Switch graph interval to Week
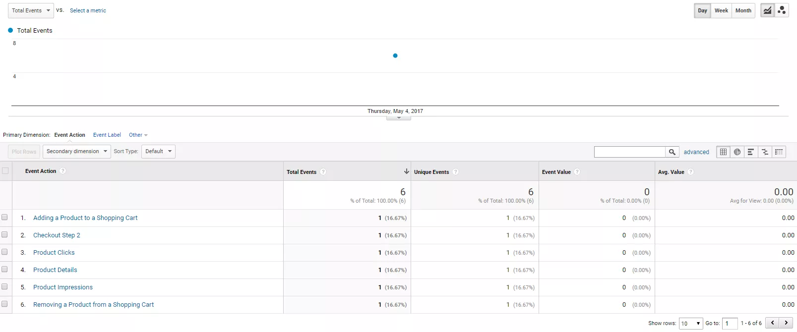Viewport: 797px width, 332px height. click(x=721, y=10)
